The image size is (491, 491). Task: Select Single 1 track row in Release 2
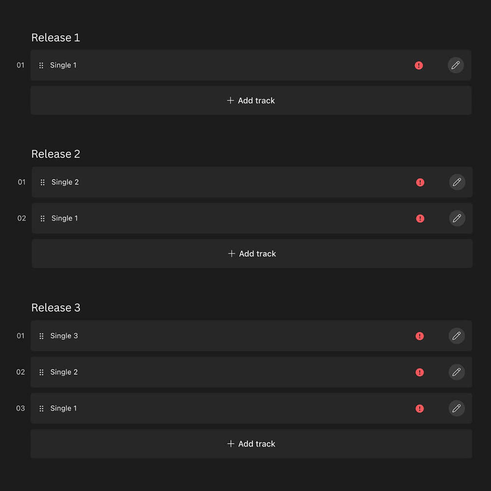(221, 218)
